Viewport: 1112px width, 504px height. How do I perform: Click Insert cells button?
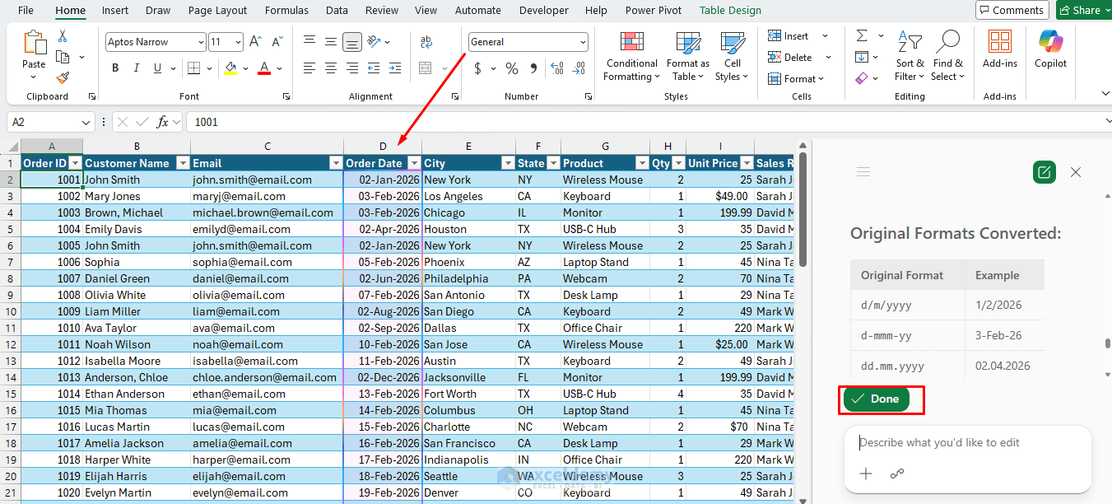pyautogui.click(x=789, y=36)
